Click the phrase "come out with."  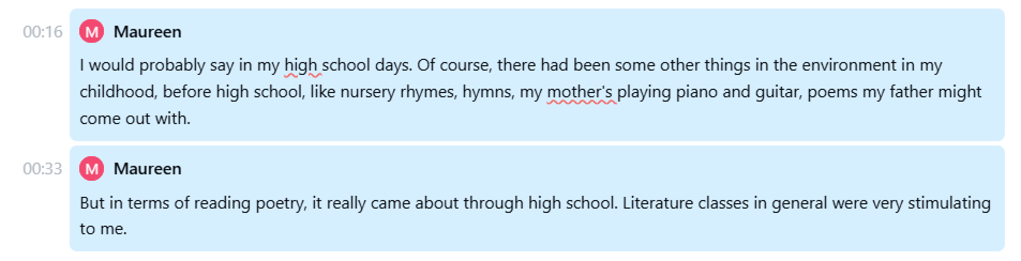pos(135,118)
